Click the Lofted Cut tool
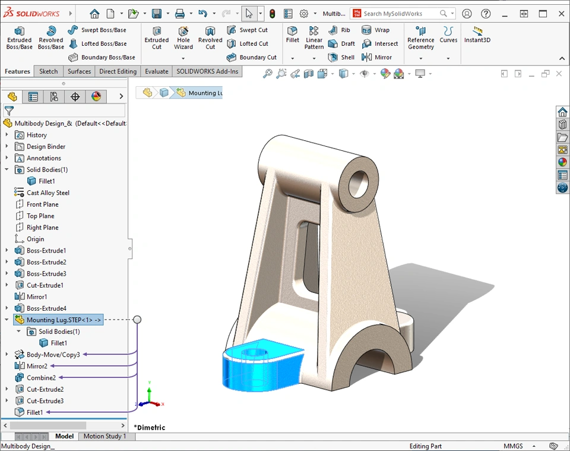Image resolution: width=570 pixels, height=451 pixels. click(x=248, y=43)
